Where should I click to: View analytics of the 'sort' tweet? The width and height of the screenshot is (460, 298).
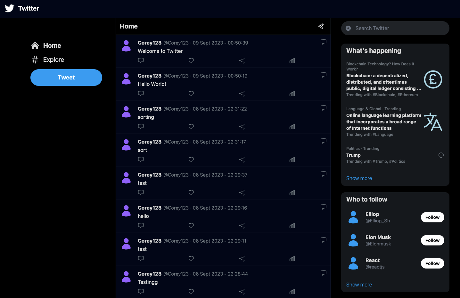tap(292, 160)
